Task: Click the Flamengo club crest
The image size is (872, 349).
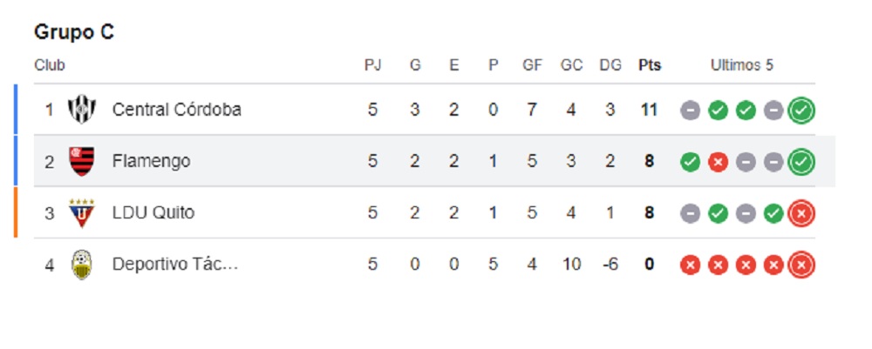Action: pos(82,161)
